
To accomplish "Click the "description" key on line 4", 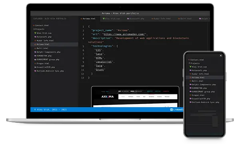I will pyautogui.click(x=102, y=38).
